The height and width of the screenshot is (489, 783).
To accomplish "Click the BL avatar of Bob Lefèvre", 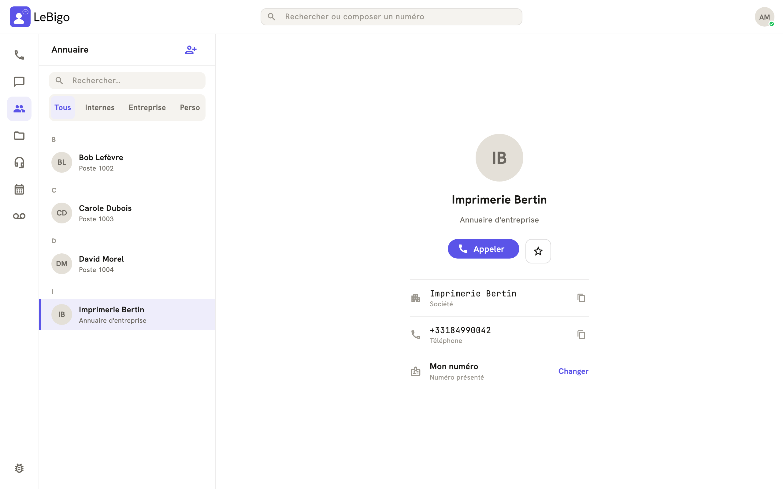I will tap(61, 162).
